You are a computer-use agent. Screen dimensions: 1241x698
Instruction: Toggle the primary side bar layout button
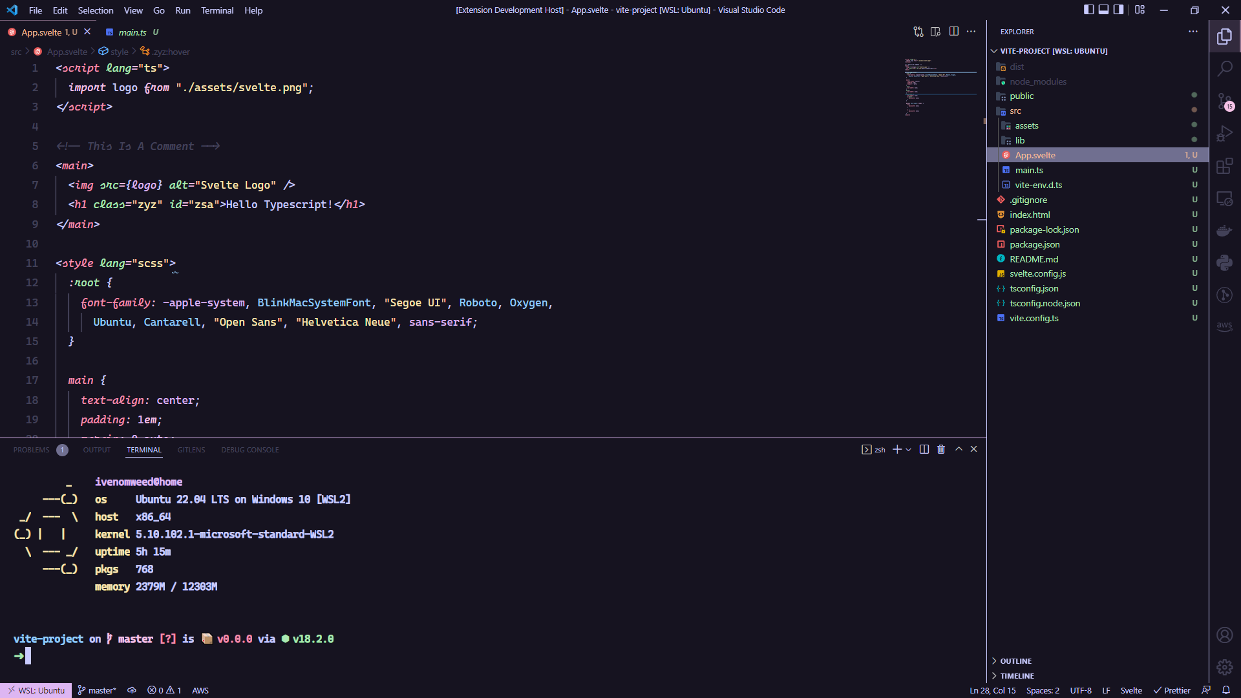(x=1089, y=10)
